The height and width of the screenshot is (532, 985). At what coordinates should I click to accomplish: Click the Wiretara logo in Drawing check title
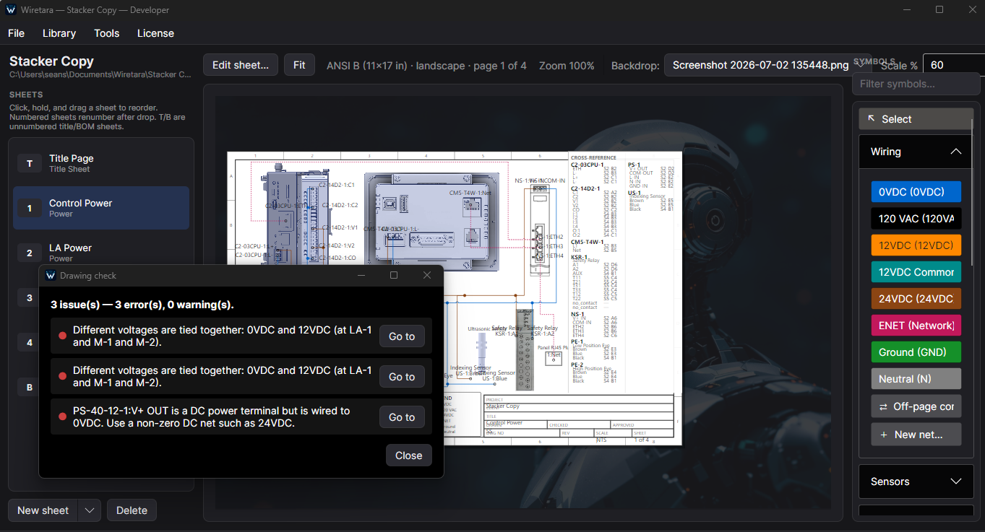[x=51, y=275]
